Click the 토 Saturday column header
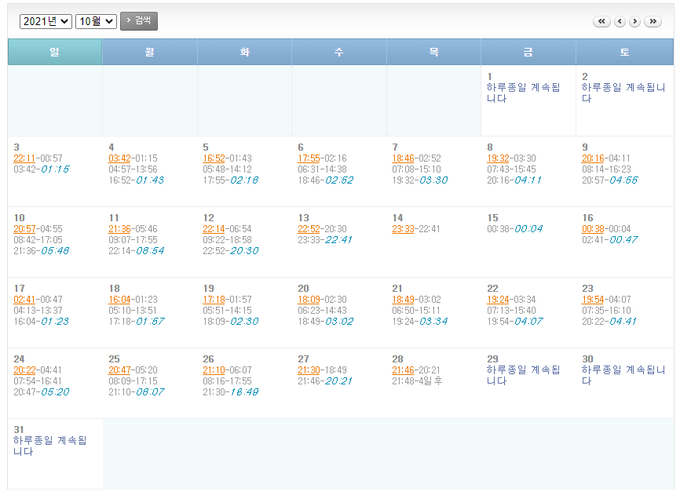The image size is (680, 495). coord(624,52)
